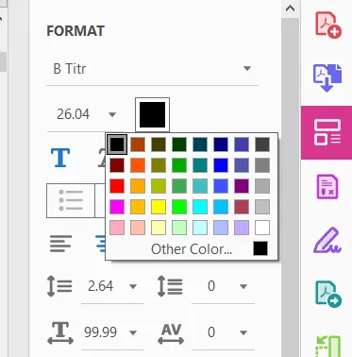The height and width of the screenshot is (357, 352).
Task: Click the 2.64 line spacing value
Action: point(101,286)
